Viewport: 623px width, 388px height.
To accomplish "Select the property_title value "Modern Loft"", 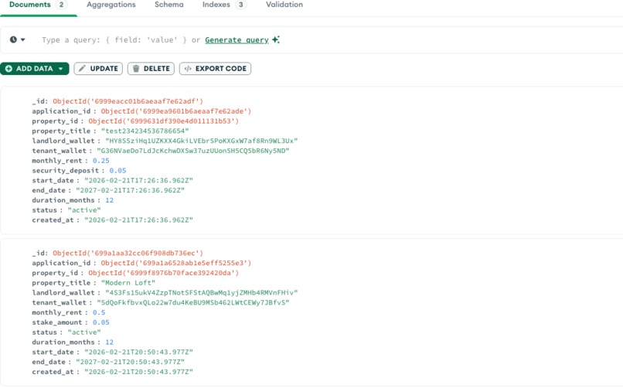I will [128, 283].
